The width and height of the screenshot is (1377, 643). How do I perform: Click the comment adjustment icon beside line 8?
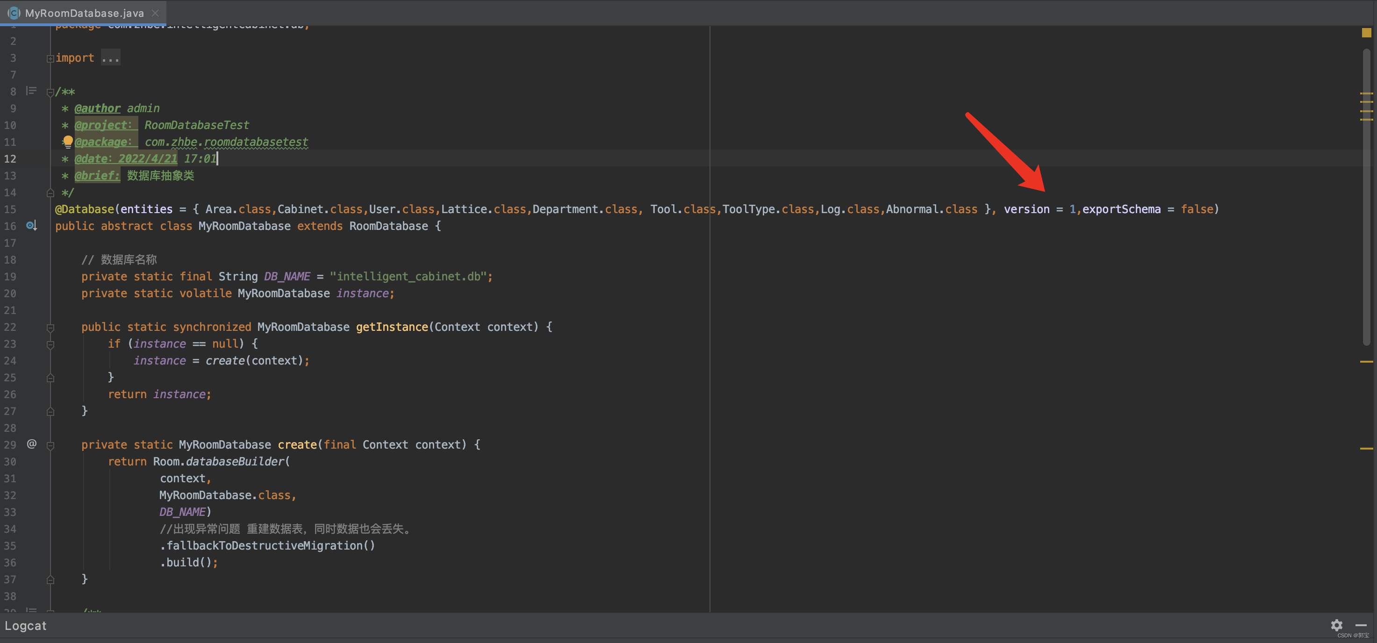[31, 91]
